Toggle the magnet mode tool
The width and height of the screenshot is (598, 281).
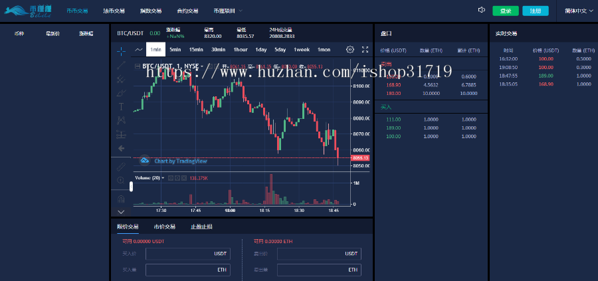pos(122,198)
